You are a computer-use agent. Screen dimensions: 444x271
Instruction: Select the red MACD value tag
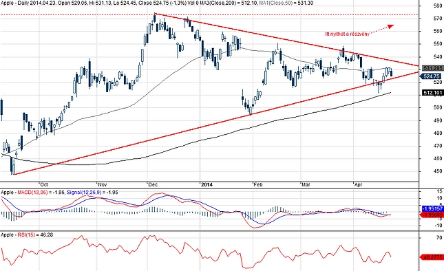coord(432,215)
